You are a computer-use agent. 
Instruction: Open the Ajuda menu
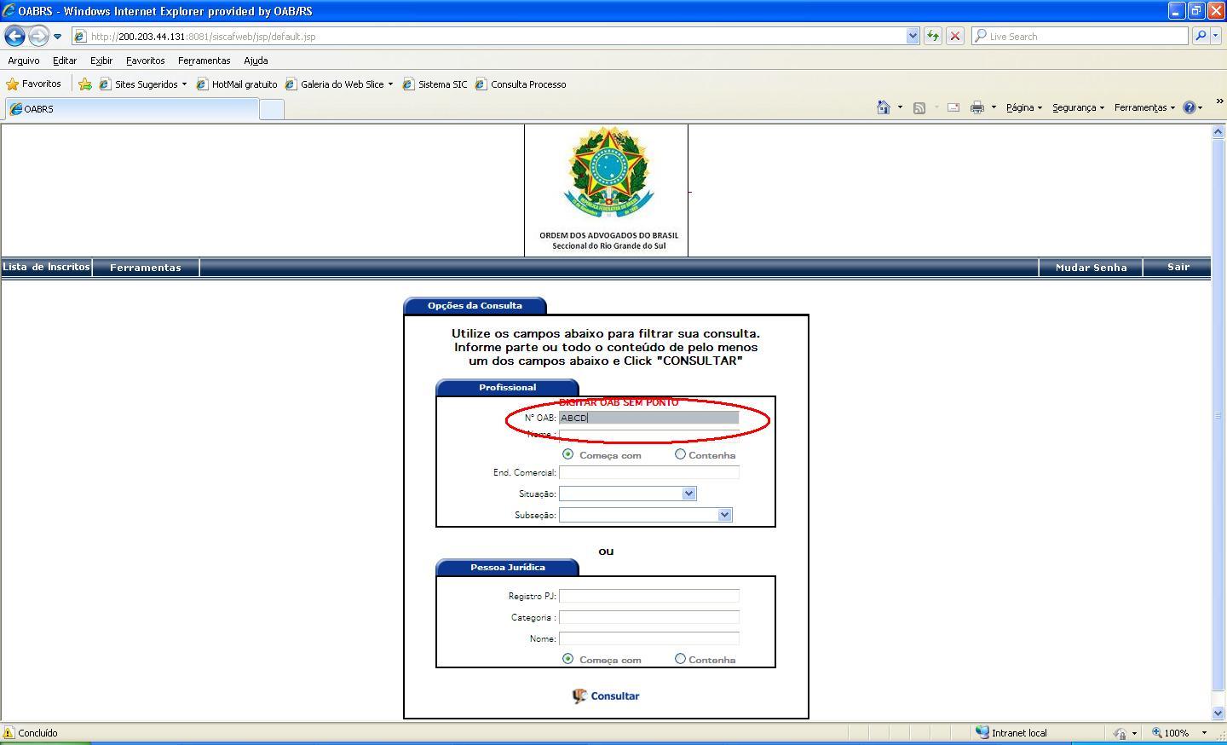[x=256, y=61]
